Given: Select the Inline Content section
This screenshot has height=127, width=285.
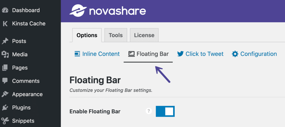Looking at the screenshot, I should pos(97,54).
